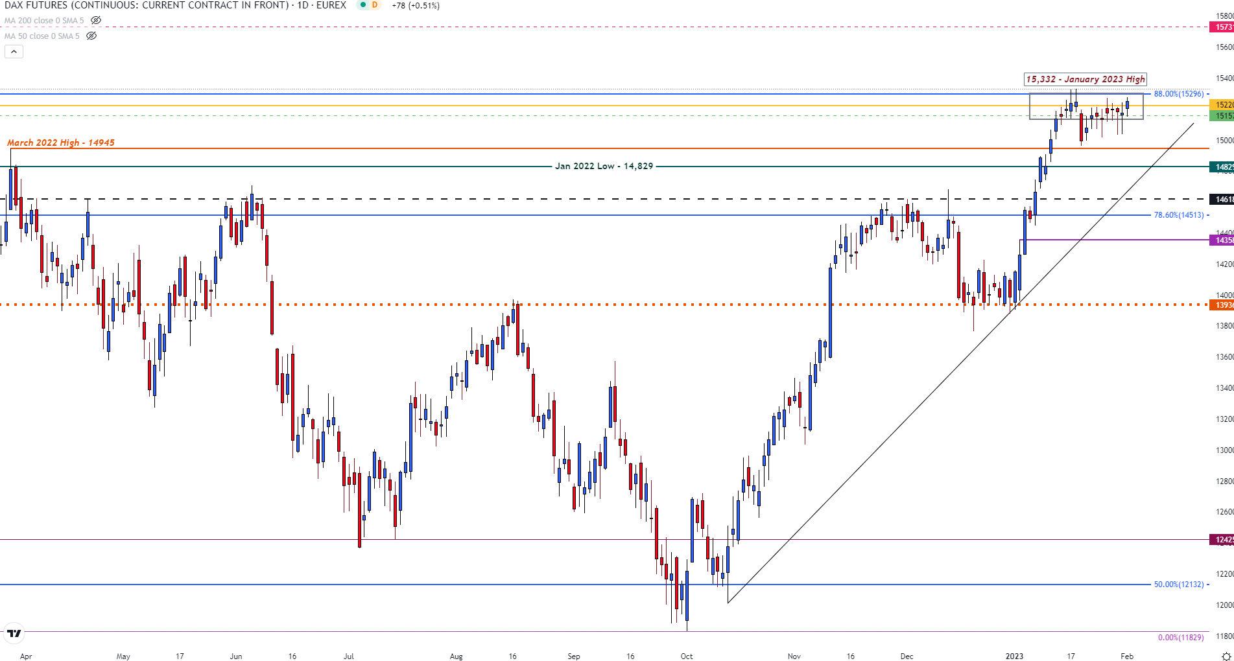Click the 12800 price axis label
This screenshot has height=661, width=1234.
click(1224, 481)
